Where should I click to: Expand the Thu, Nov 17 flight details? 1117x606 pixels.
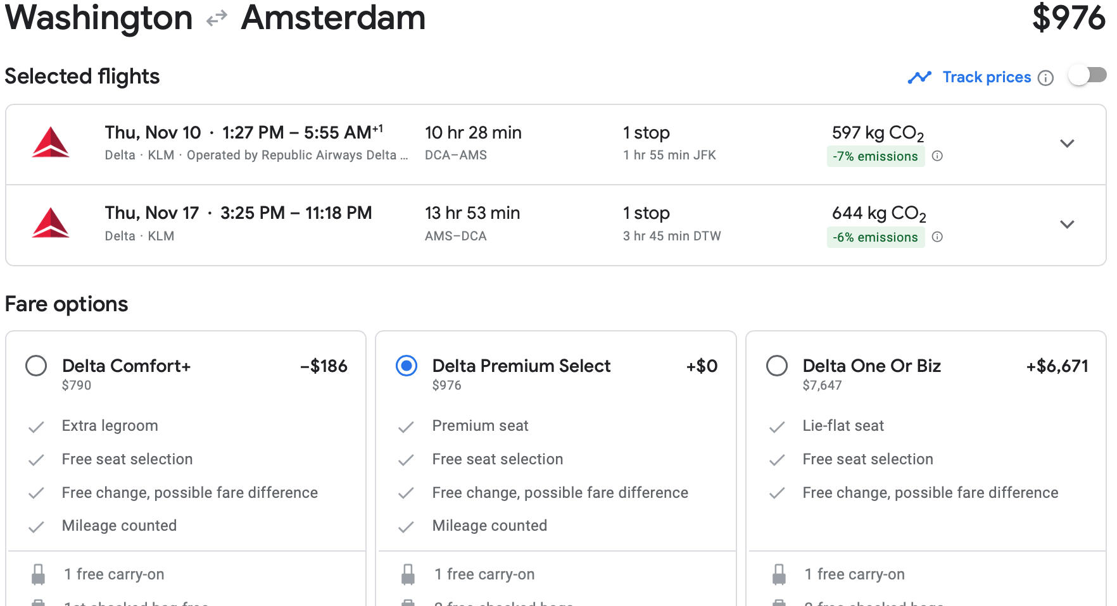coord(1067,225)
